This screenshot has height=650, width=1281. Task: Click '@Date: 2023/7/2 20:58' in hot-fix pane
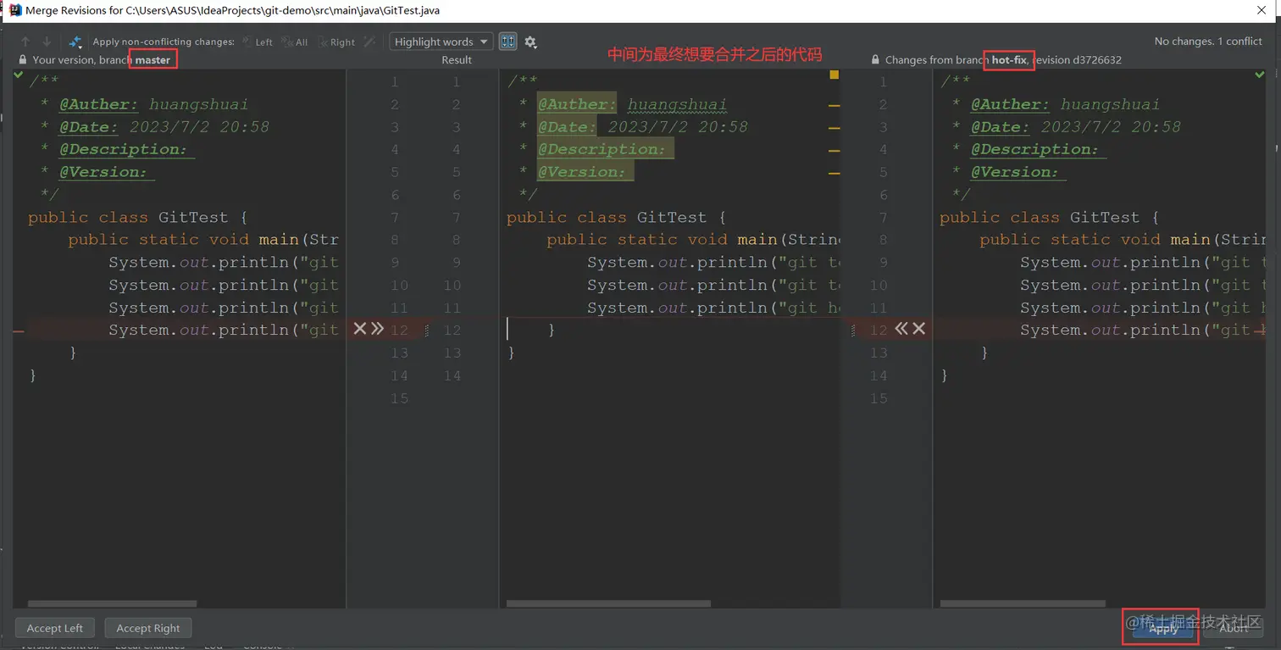pos(1076,127)
